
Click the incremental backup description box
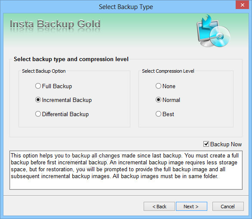point(126,170)
